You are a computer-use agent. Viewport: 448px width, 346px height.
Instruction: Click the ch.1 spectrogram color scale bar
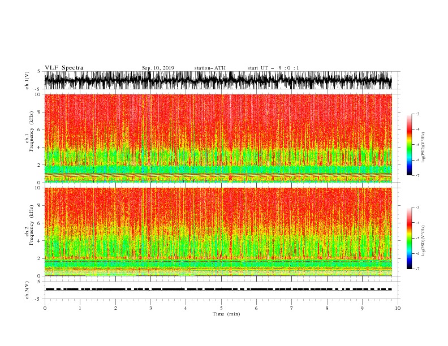(409, 145)
